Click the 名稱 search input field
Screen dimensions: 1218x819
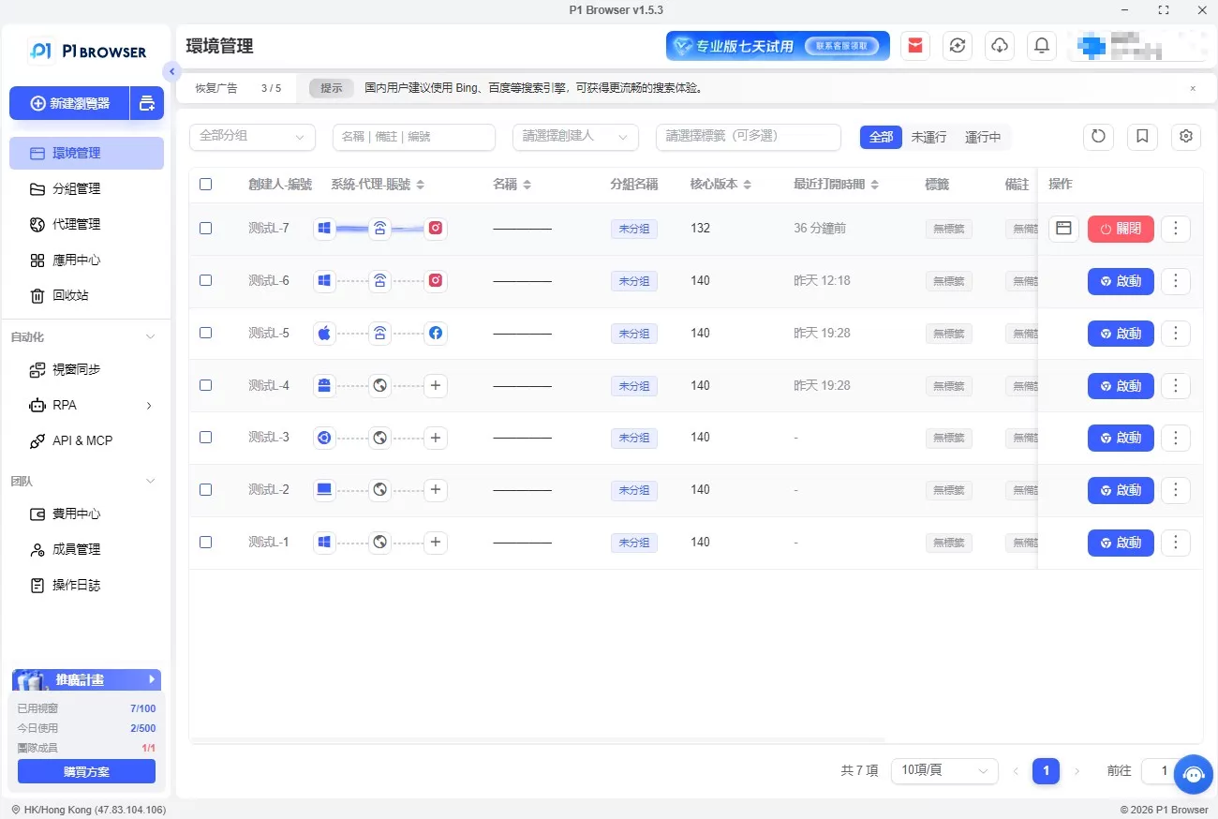pos(413,137)
